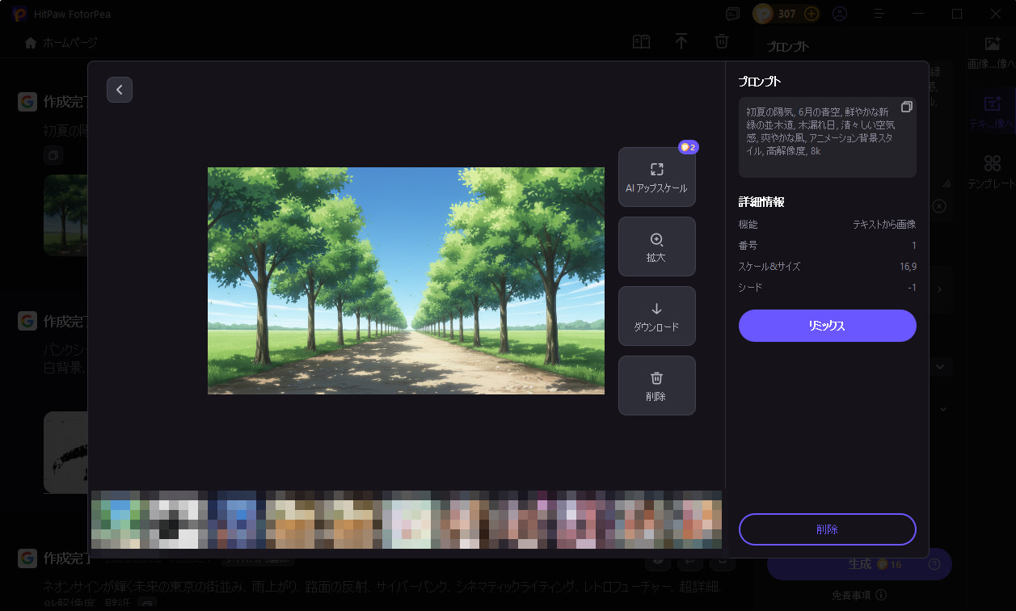Screen dimensions: 1016x611
Task: Click the right-pointing chevron beside シード
Action: [x=938, y=289]
